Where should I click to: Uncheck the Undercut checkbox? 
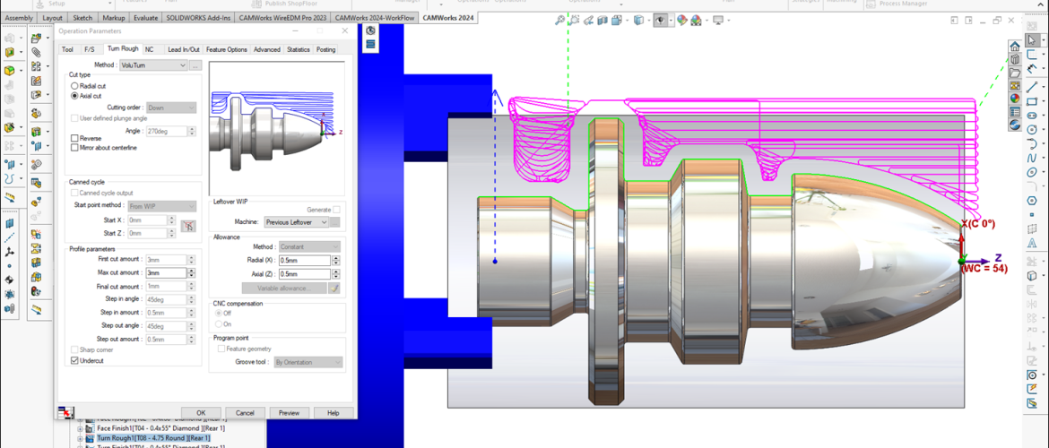74,360
